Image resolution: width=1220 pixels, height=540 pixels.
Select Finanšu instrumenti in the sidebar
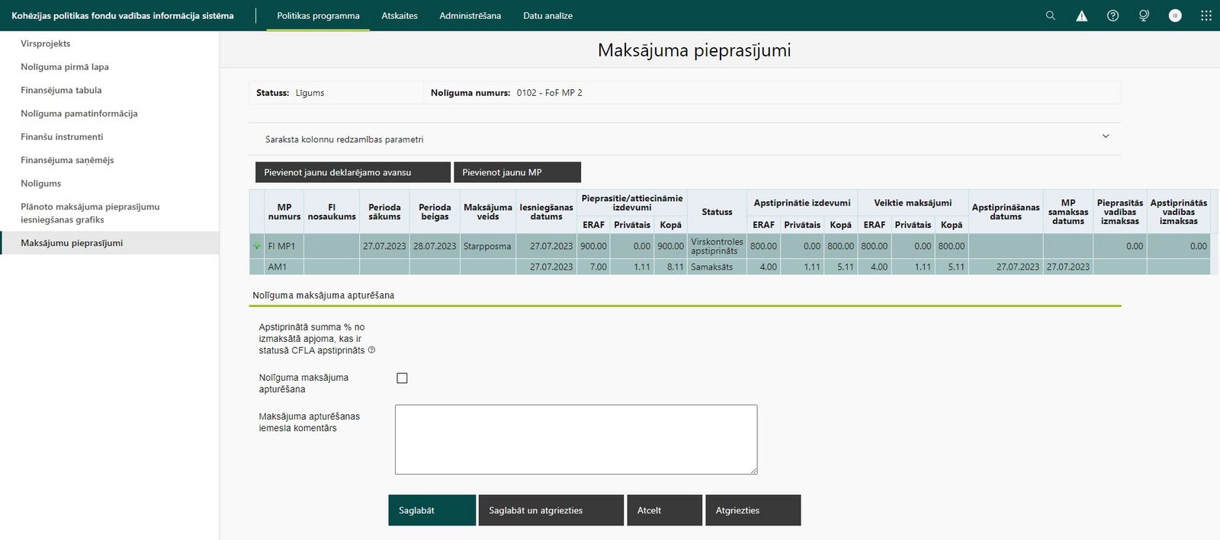62,137
